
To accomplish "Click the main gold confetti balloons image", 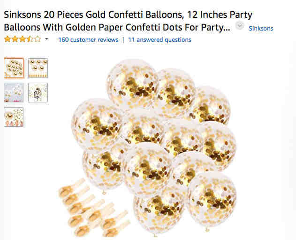I will [x=147, y=147].
